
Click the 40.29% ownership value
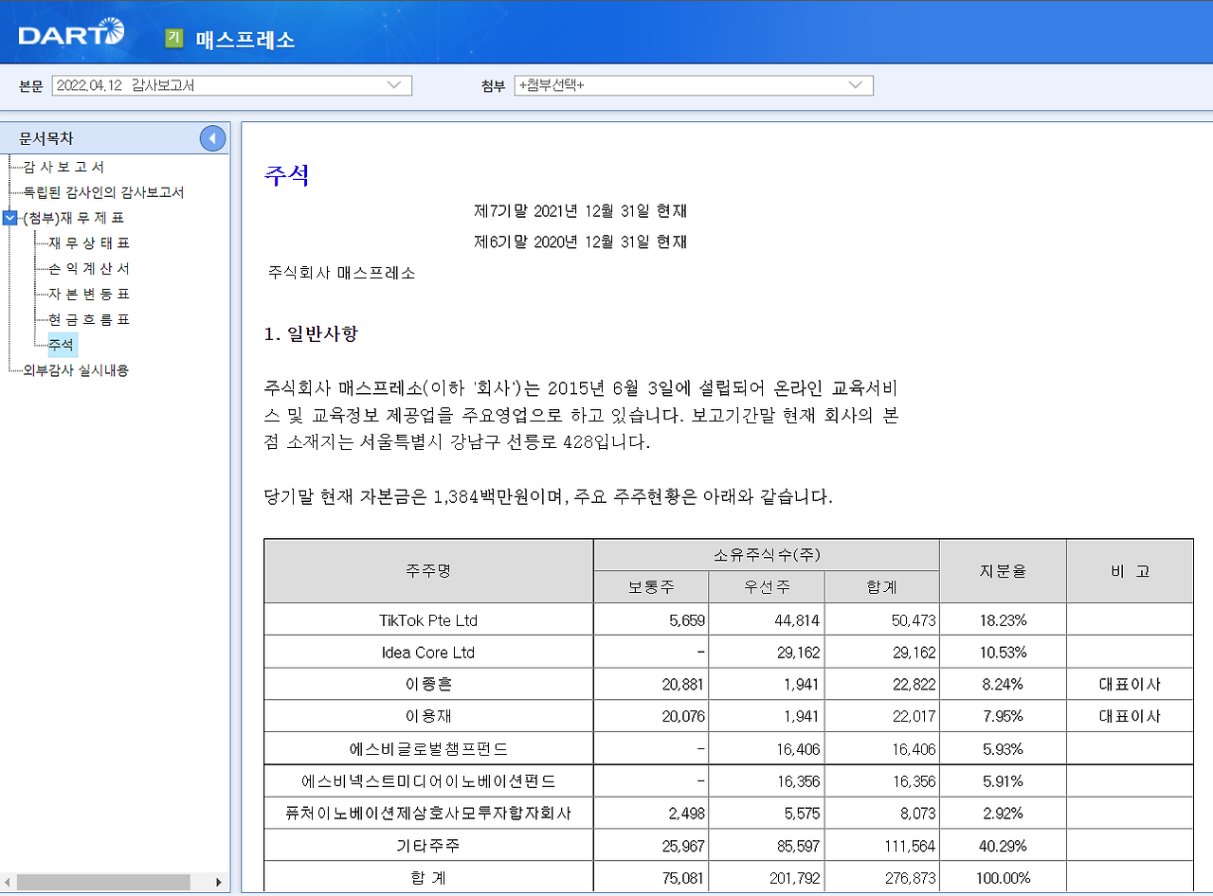tap(1003, 847)
